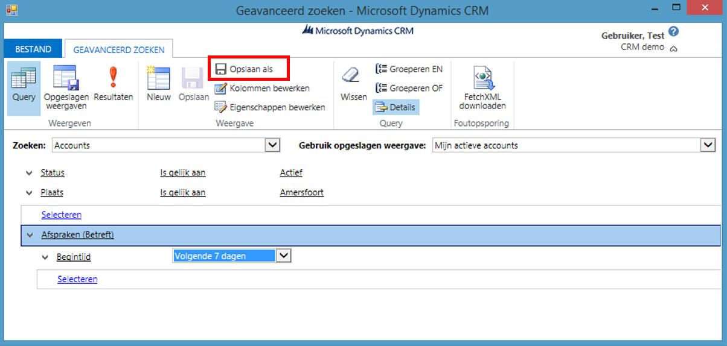Click Selecteren link below Begintijd
Image resolution: width=727 pixels, height=346 pixels.
tap(77, 279)
